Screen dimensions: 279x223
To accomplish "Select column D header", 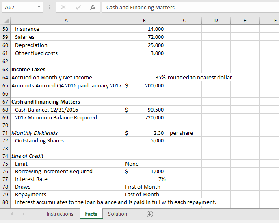I will tap(216, 21).
